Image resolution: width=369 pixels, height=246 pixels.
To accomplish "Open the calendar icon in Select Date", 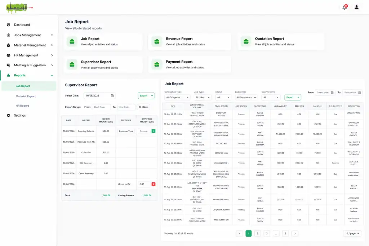I will [x=112, y=95].
